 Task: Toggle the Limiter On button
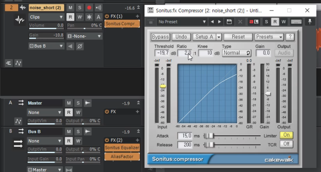click(x=286, y=135)
